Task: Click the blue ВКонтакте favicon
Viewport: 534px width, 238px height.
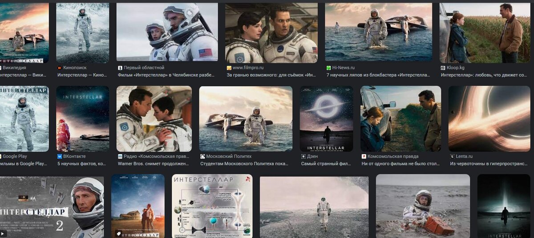Action: [59, 157]
